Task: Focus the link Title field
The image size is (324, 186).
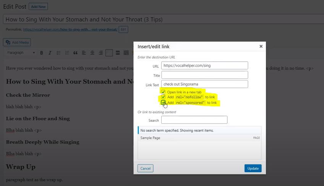Action: tap(204, 75)
